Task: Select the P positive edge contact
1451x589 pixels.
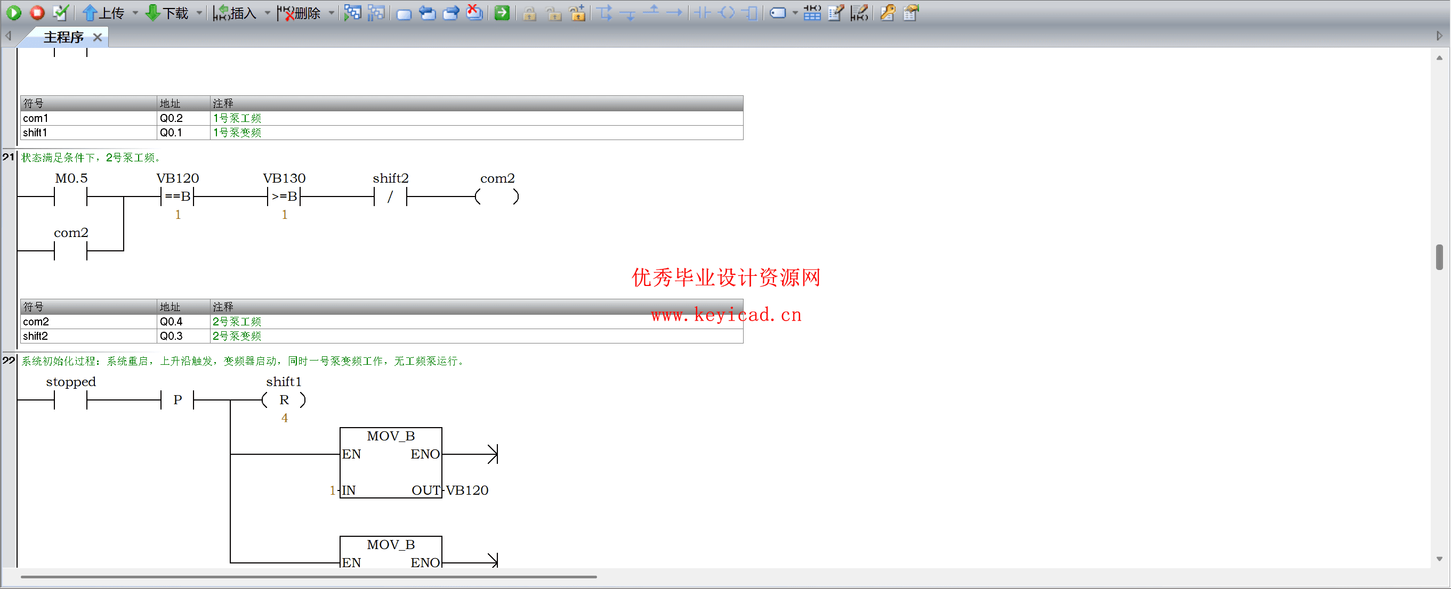Action: (x=178, y=400)
